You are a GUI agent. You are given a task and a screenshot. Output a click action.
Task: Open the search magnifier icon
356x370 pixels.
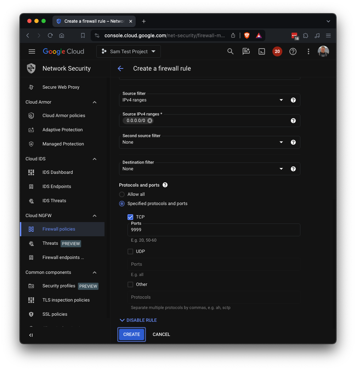click(230, 51)
